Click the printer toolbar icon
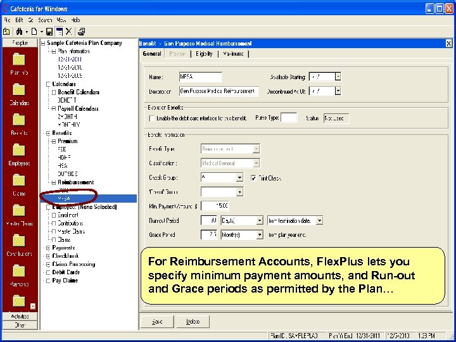The width and height of the screenshot is (456, 342). click(x=82, y=32)
